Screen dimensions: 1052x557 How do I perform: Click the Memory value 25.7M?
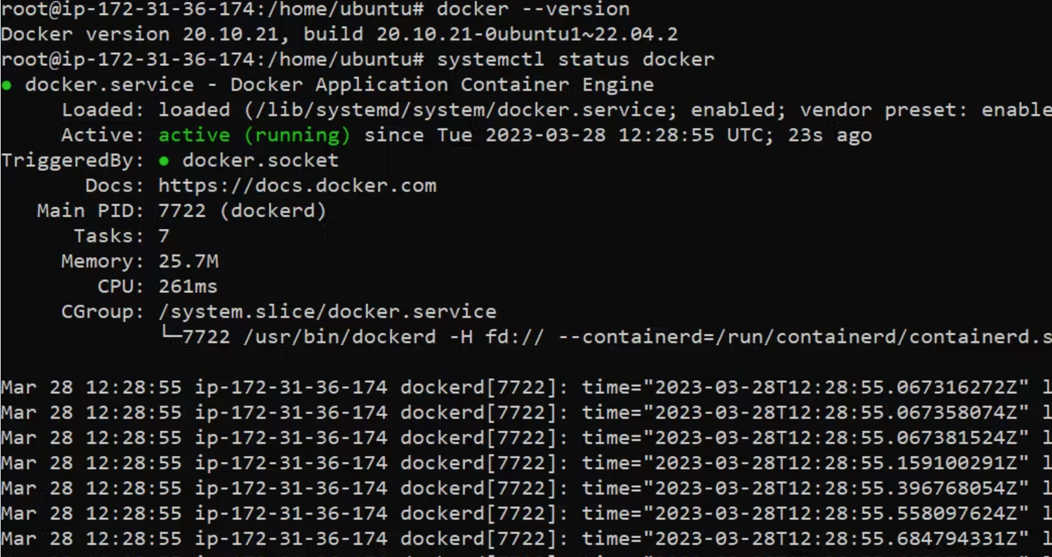coord(188,262)
